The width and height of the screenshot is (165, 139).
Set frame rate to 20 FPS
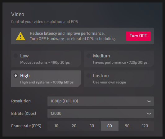[x=74, y=126]
